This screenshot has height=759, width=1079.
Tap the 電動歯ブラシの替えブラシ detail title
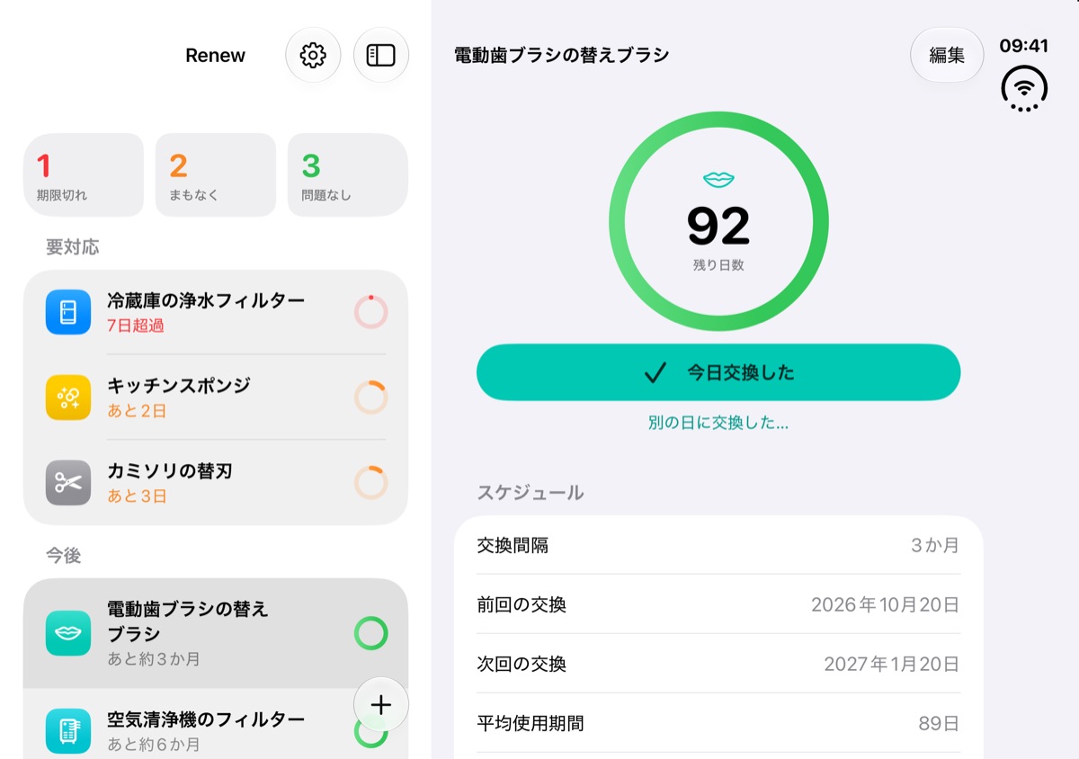pos(562,55)
